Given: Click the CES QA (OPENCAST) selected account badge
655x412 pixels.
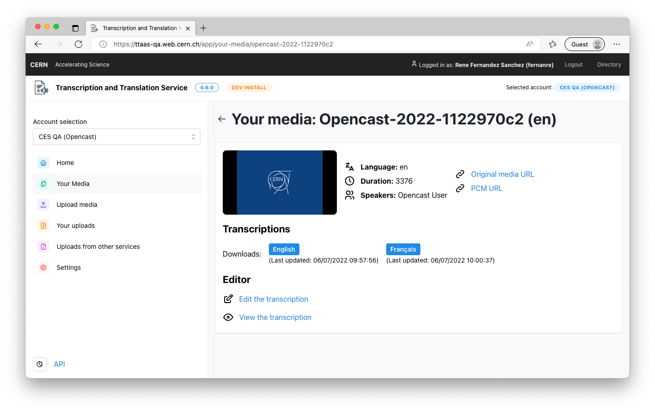Looking at the screenshot, I should pyautogui.click(x=587, y=88).
